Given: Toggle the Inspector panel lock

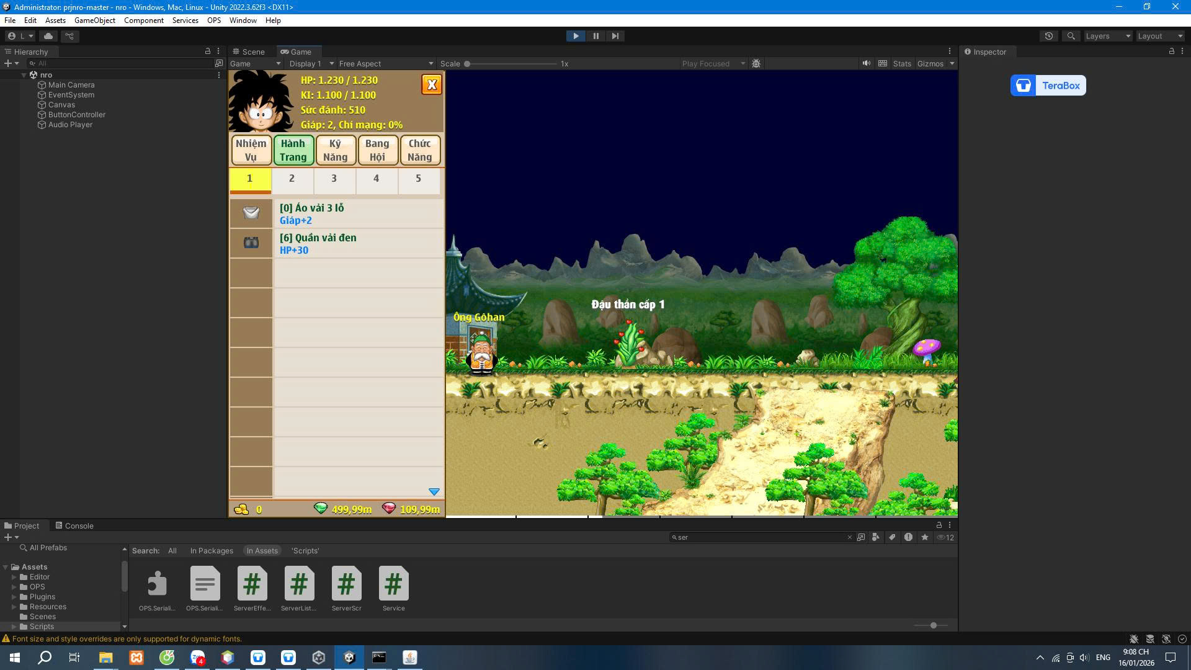Looking at the screenshot, I should [1171, 51].
